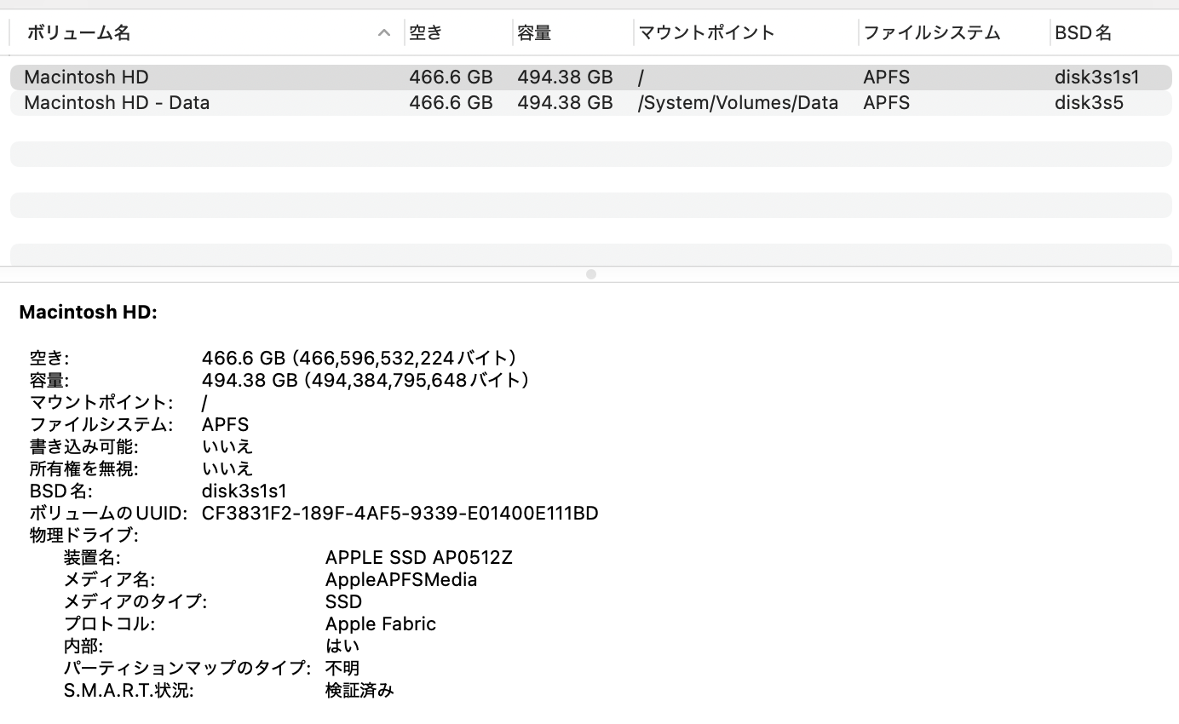The width and height of the screenshot is (1179, 724).
Task: Click the BSD名 value disk3s1s1 in details
Action: [244, 491]
